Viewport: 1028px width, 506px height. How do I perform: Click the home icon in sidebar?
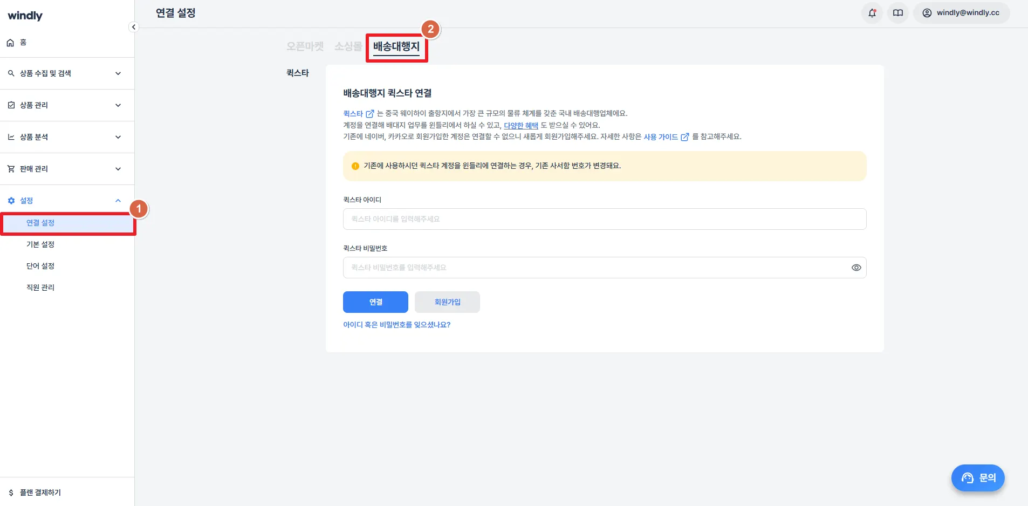10,43
